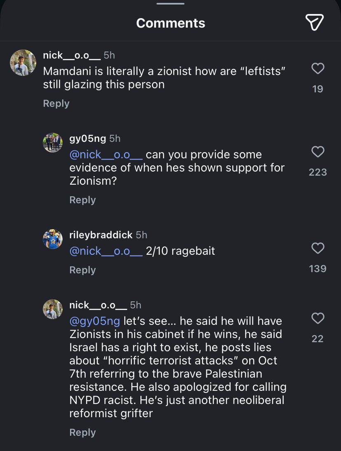Image resolution: width=341 pixels, height=451 pixels.
Task: Like gy05ng's comment asking for evidence
Action: (x=318, y=152)
